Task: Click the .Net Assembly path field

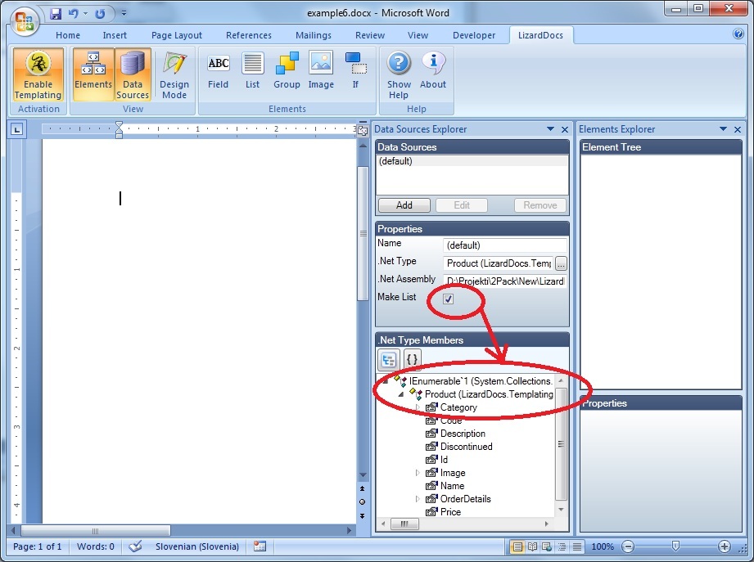Action: 505,281
